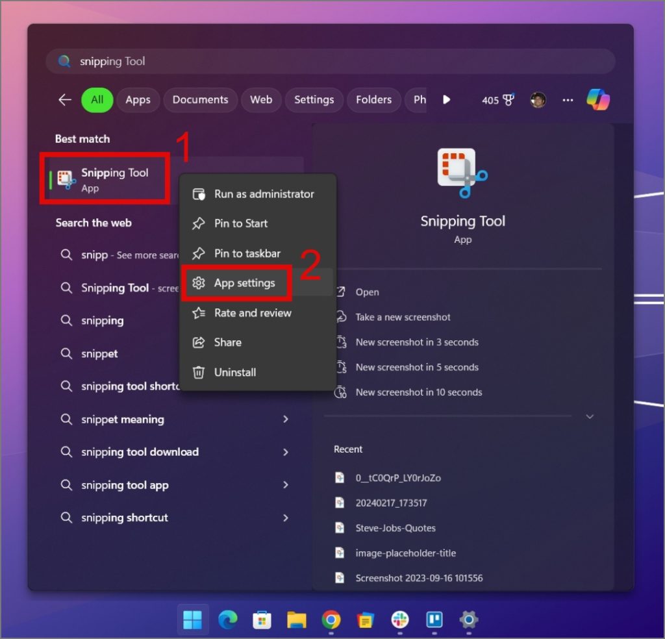Select the All filter tab
This screenshot has width=665, height=639.
(x=97, y=100)
